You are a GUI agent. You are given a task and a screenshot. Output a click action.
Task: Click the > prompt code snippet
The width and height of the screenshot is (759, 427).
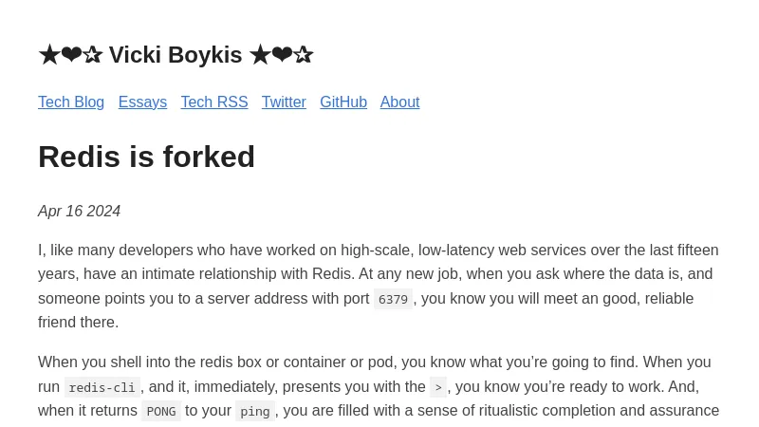pos(438,388)
